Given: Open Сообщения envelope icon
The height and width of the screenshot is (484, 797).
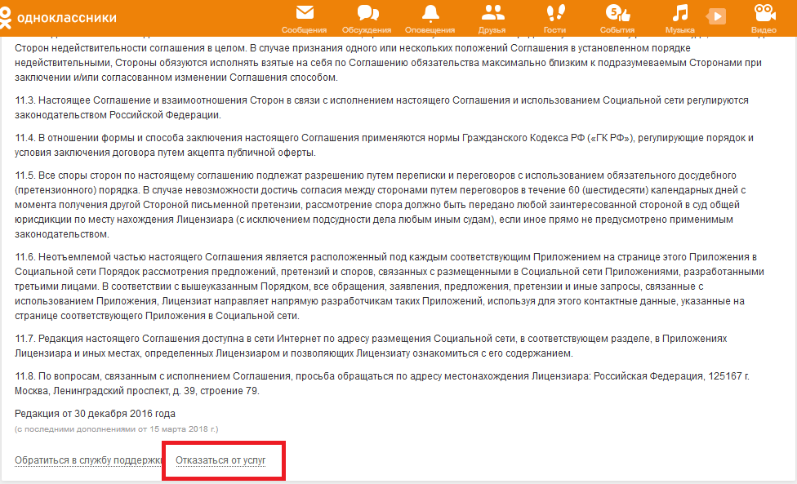Looking at the screenshot, I should pos(304,13).
